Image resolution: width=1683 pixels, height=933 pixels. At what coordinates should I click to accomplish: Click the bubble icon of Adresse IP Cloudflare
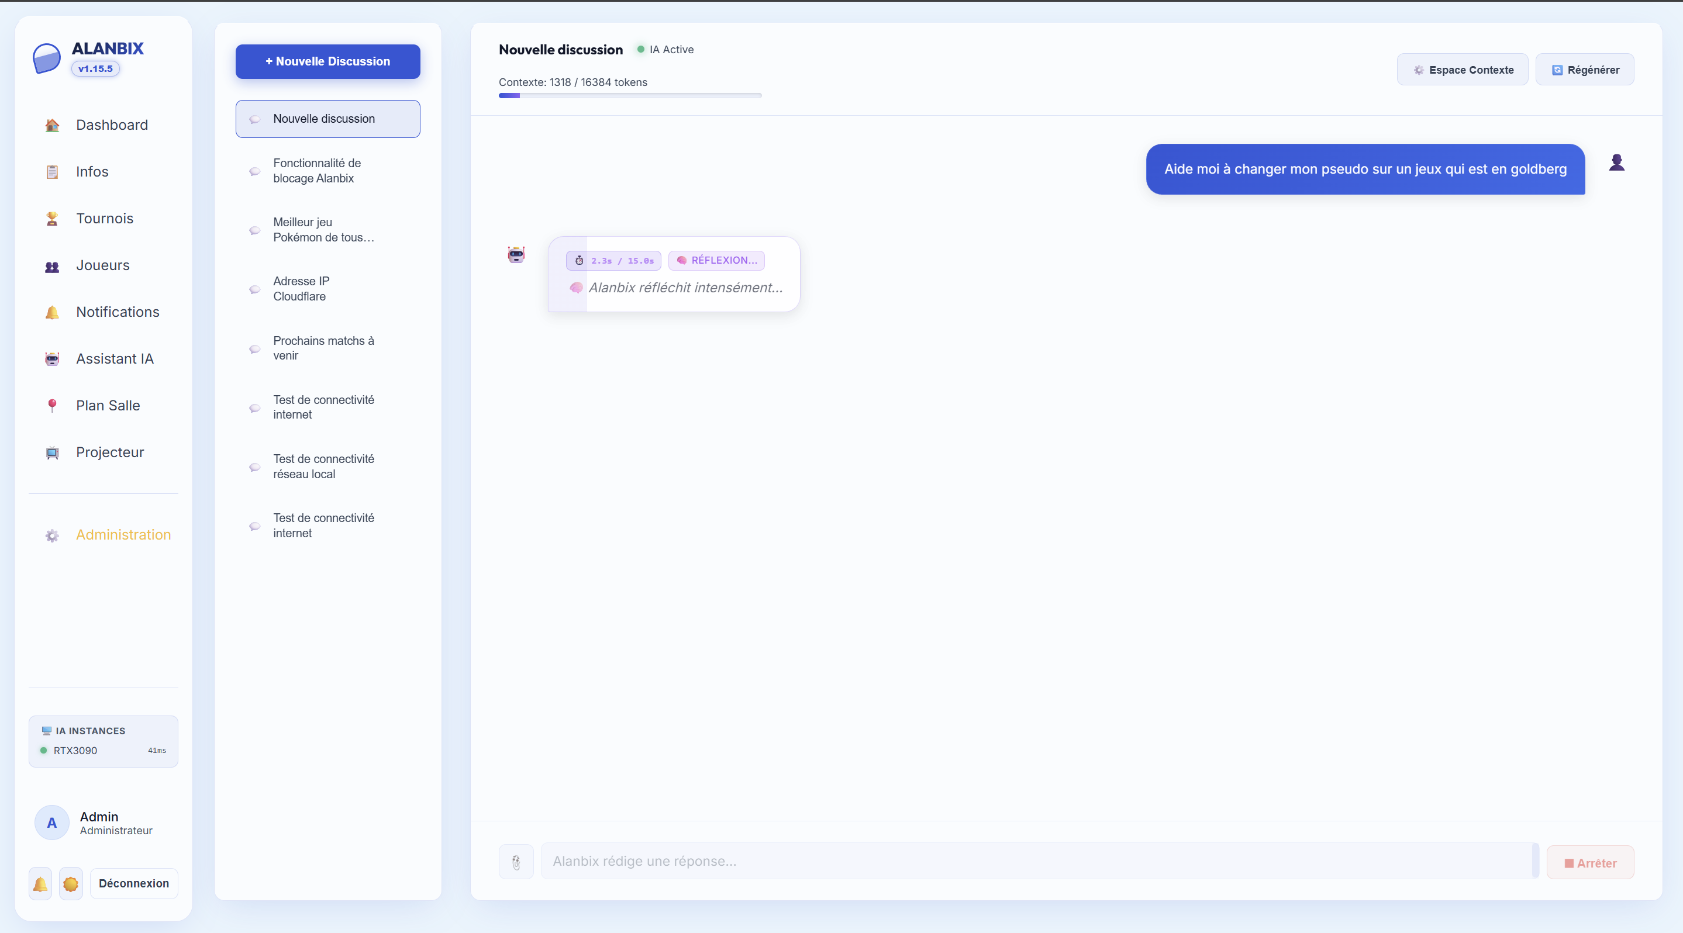(x=255, y=289)
